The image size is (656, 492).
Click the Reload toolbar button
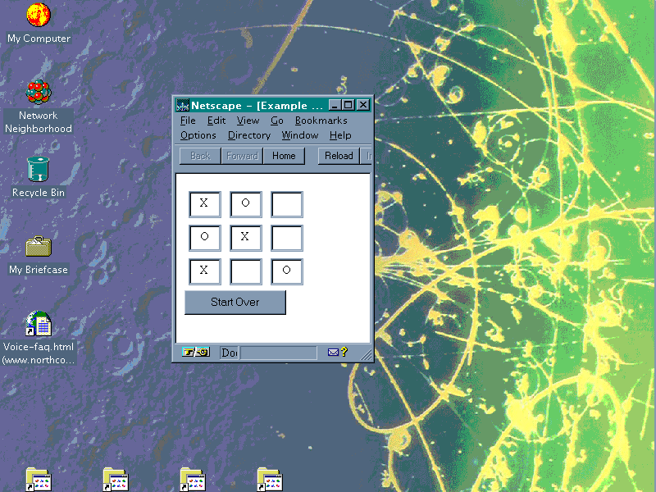[x=339, y=156]
